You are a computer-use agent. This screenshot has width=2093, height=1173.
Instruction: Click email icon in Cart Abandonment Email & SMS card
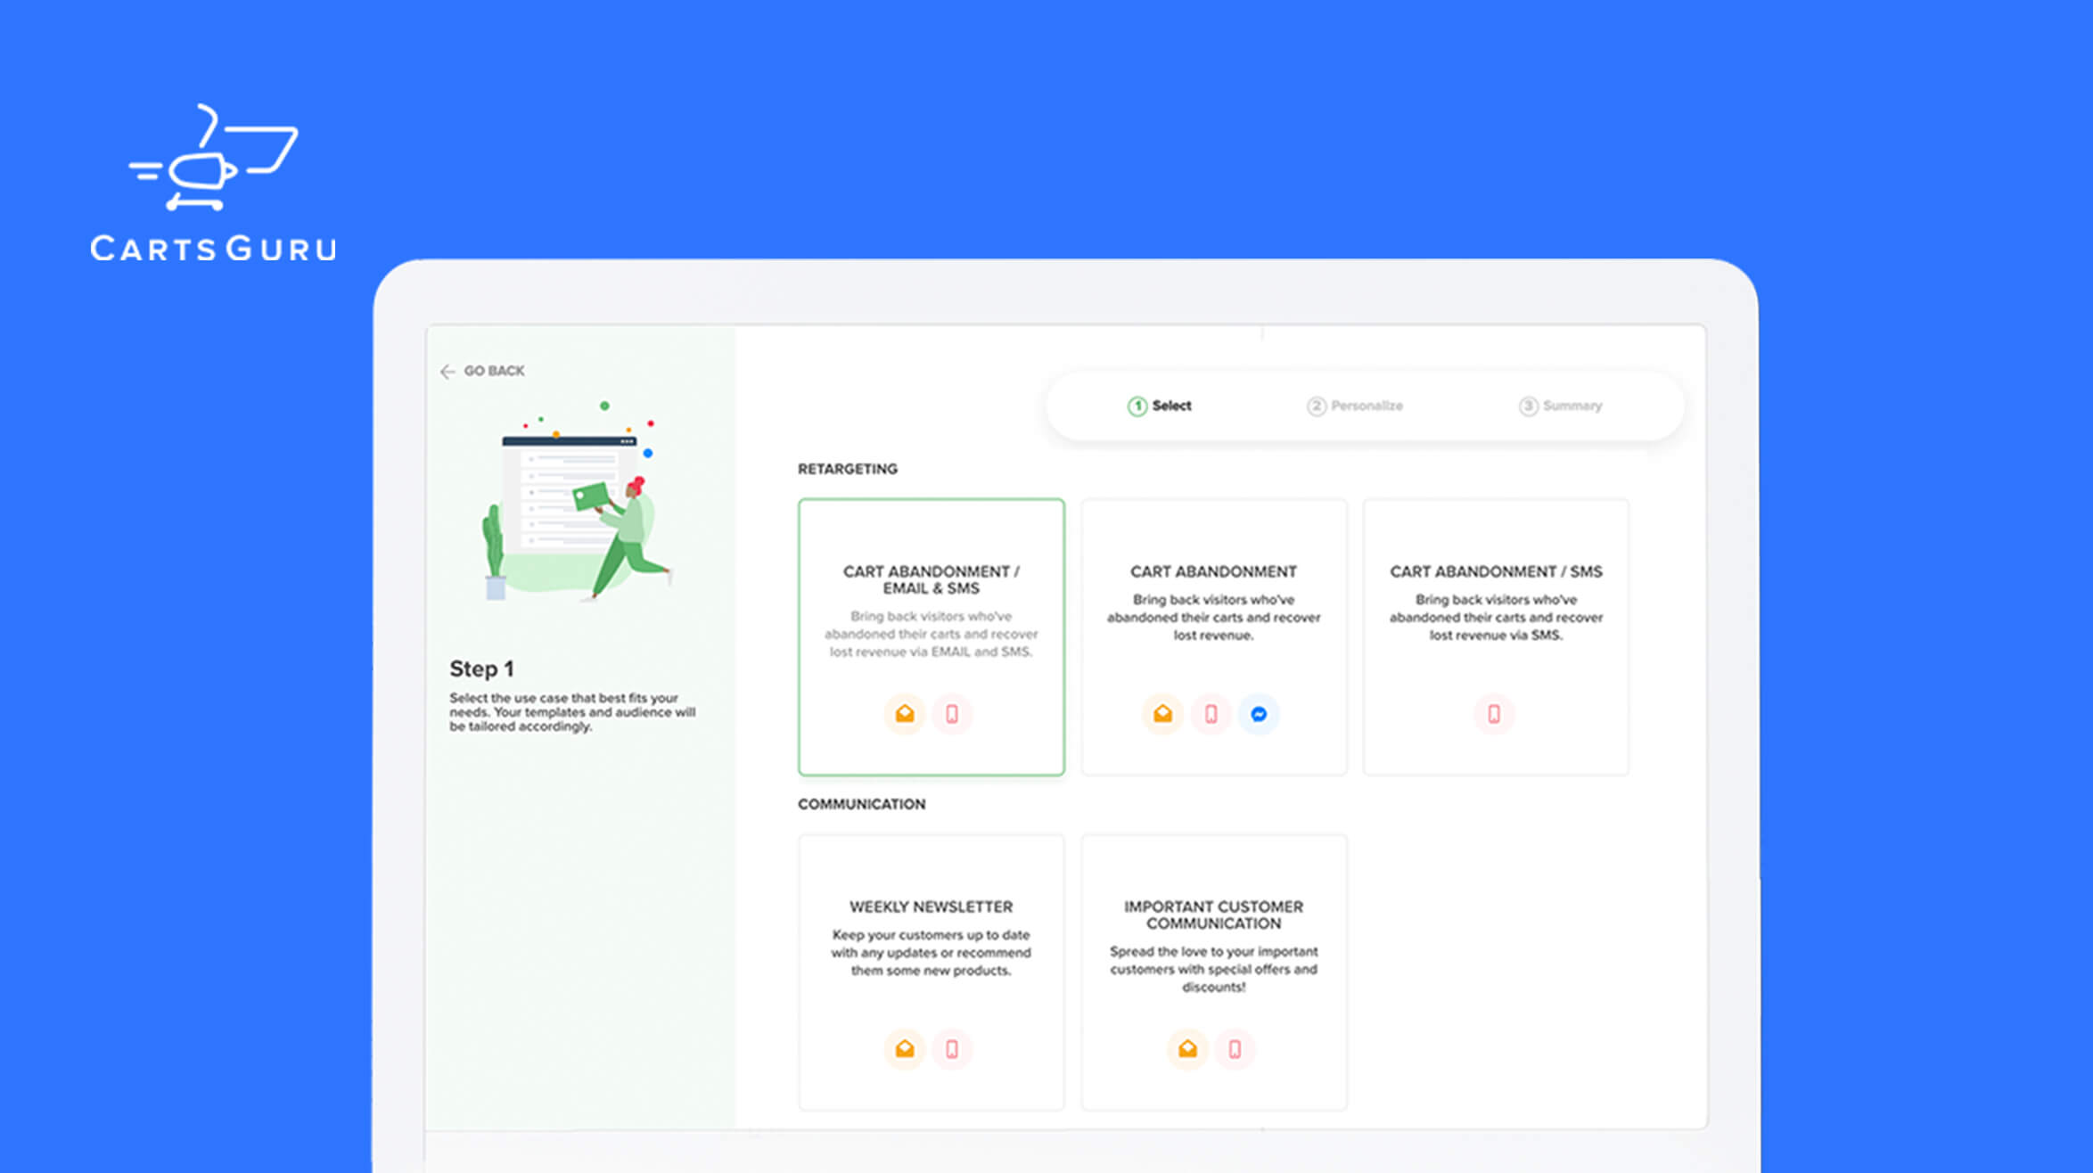tap(904, 714)
